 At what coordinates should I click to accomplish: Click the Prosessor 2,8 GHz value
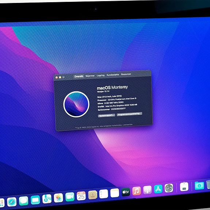(122, 99)
